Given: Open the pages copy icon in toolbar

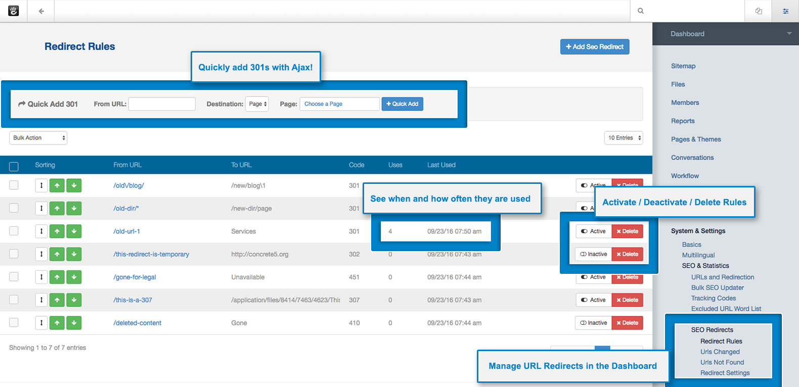Looking at the screenshot, I should (759, 11).
